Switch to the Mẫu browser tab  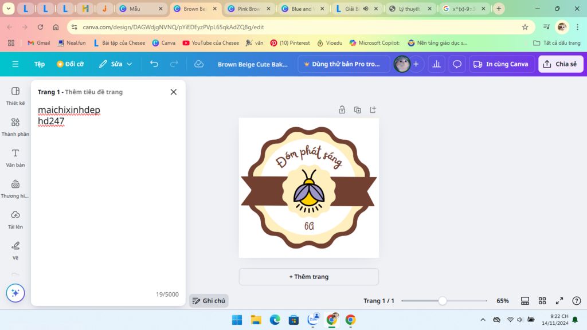[x=141, y=9]
